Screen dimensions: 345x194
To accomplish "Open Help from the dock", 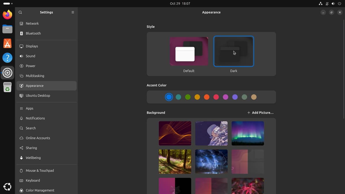I will (7, 58).
